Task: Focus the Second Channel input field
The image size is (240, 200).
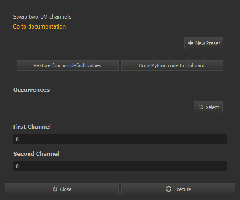Action: pyautogui.click(x=120, y=166)
